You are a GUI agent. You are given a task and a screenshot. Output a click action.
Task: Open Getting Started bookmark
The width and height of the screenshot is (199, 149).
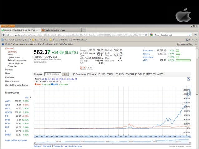[23, 40]
